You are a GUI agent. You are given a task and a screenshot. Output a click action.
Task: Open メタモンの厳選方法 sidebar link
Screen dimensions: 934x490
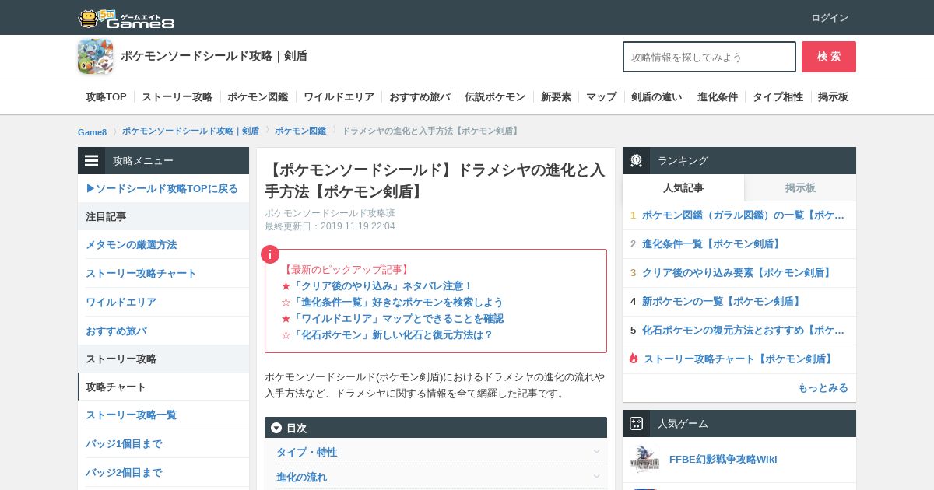131,244
